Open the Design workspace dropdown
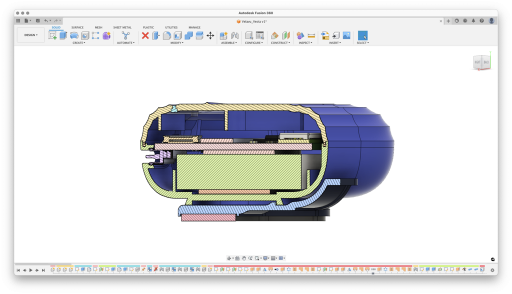The width and height of the screenshot is (512, 294). tap(30, 35)
